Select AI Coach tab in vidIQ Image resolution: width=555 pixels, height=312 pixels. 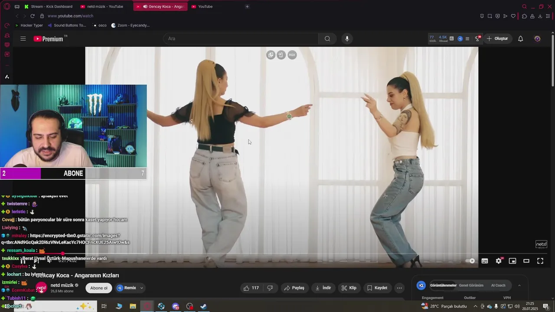click(x=498, y=285)
